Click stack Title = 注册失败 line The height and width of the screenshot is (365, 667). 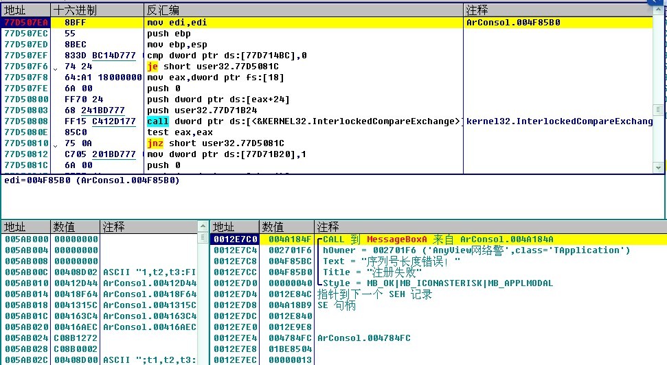pos(372,272)
